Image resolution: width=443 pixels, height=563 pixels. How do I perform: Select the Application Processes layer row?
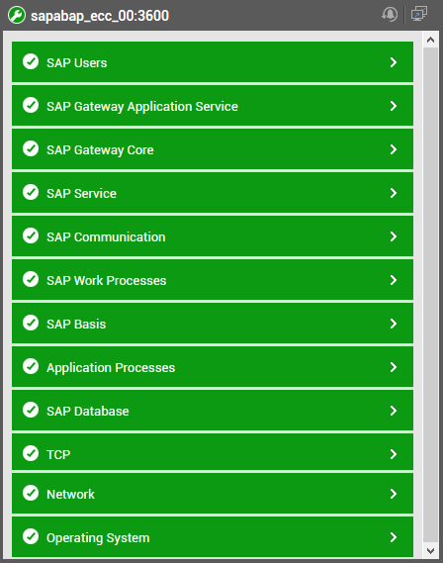(213, 367)
